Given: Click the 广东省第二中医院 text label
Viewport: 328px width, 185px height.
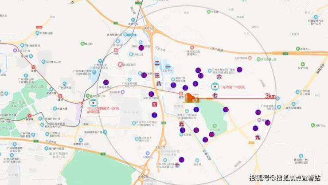Looking at the screenshot, I should tap(232, 87).
